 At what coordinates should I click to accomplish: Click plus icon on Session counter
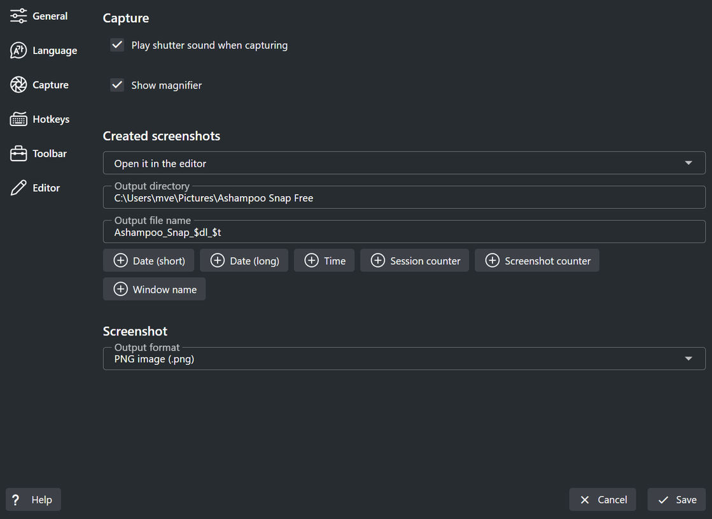point(378,260)
